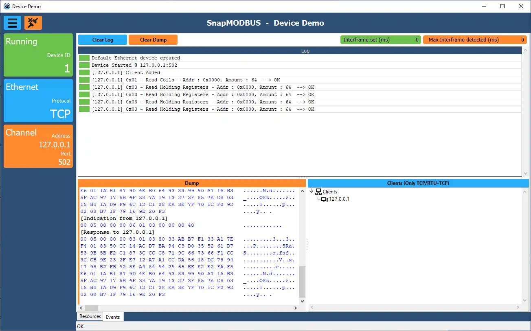
Task: Maximize the Device Demo window
Action: click(503, 6)
